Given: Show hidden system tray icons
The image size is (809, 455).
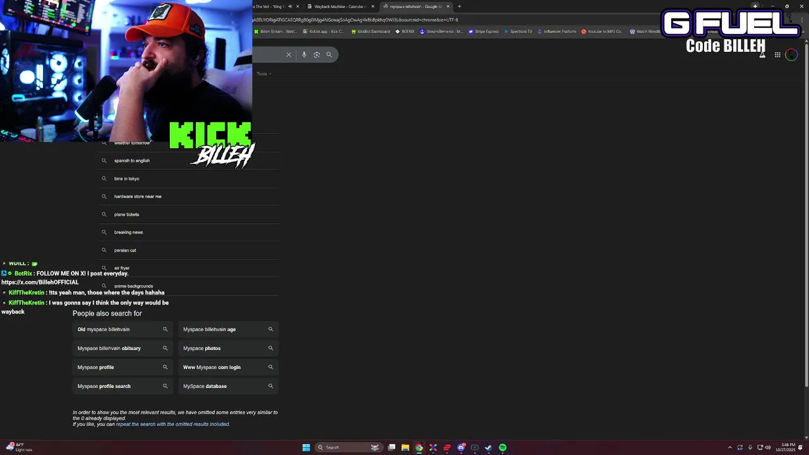Looking at the screenshot, I should pyautogui.click(x=730, y=447).
